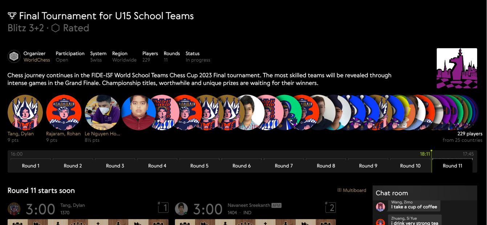Viewport: 487px width, 225px height.
Task: Click the 1404 · IND rating text
Action: pyautogui.click(x=239, y=213)
